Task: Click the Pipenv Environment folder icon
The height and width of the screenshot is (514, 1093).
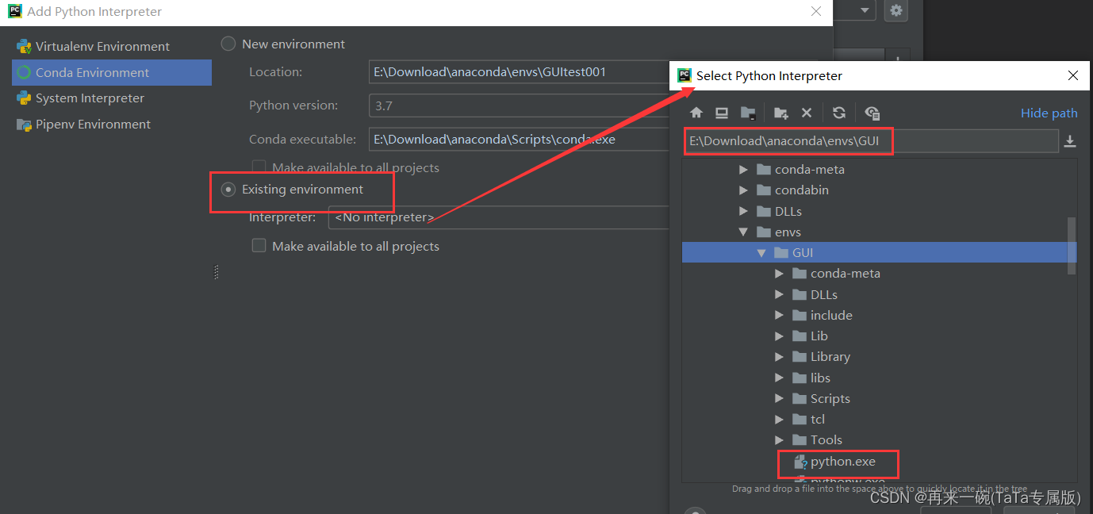Action: click(x=24, y=125)
